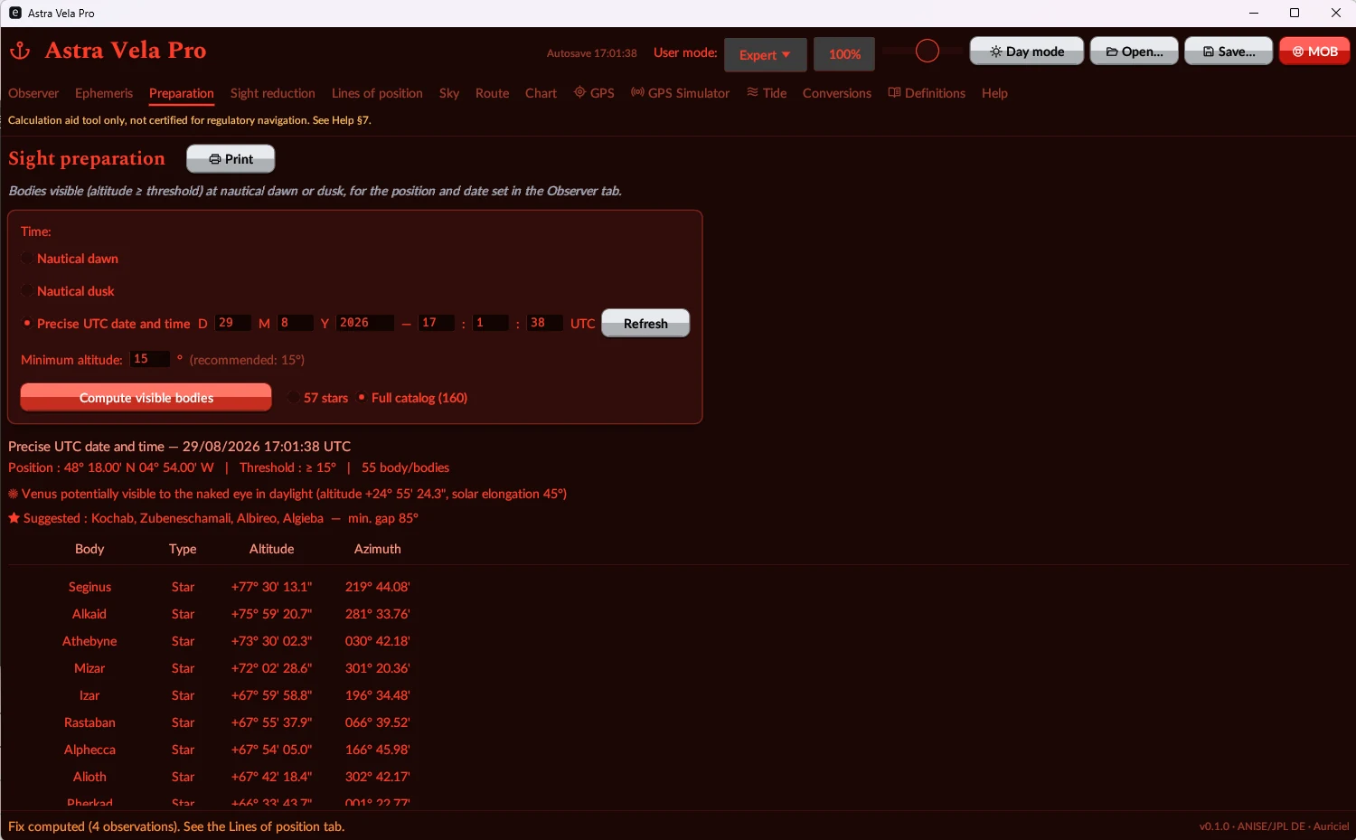Click the GPS crosshair icon in the tab bar
Viewport: 1356px width, 840px height.
tap(579, 92)
